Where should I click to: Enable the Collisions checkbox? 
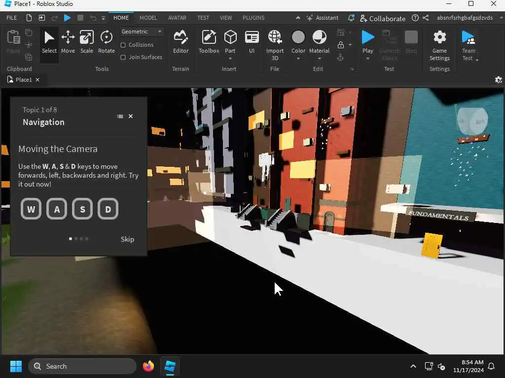point(123,45)
